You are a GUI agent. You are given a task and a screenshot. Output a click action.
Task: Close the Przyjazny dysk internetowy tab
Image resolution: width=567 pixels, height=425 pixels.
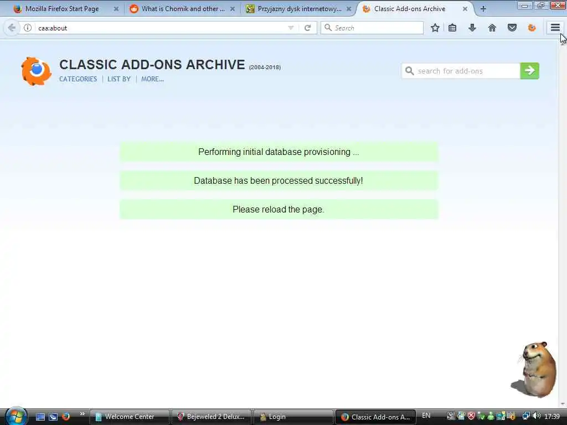coord(349,9)
